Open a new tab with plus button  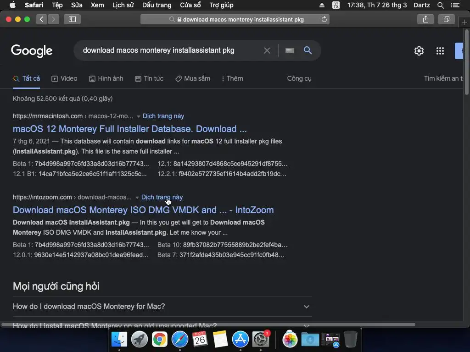click(464, 22)
